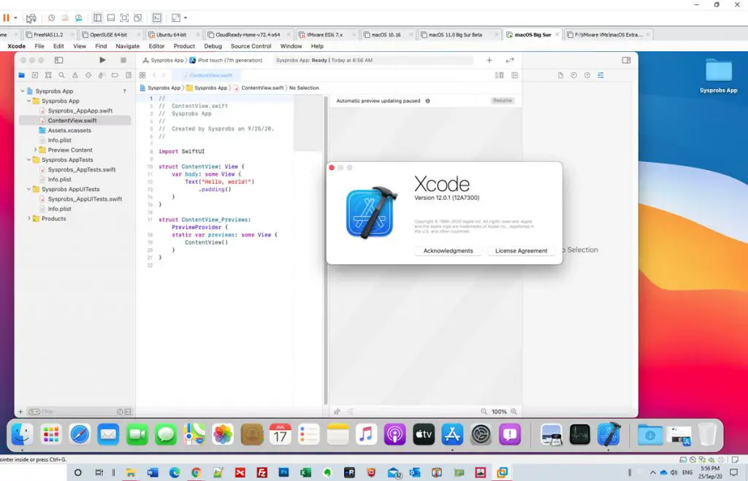This screenshot has width=748, height=481.
Task: Click the code review arrows button
Action: (x=510, y=60)
